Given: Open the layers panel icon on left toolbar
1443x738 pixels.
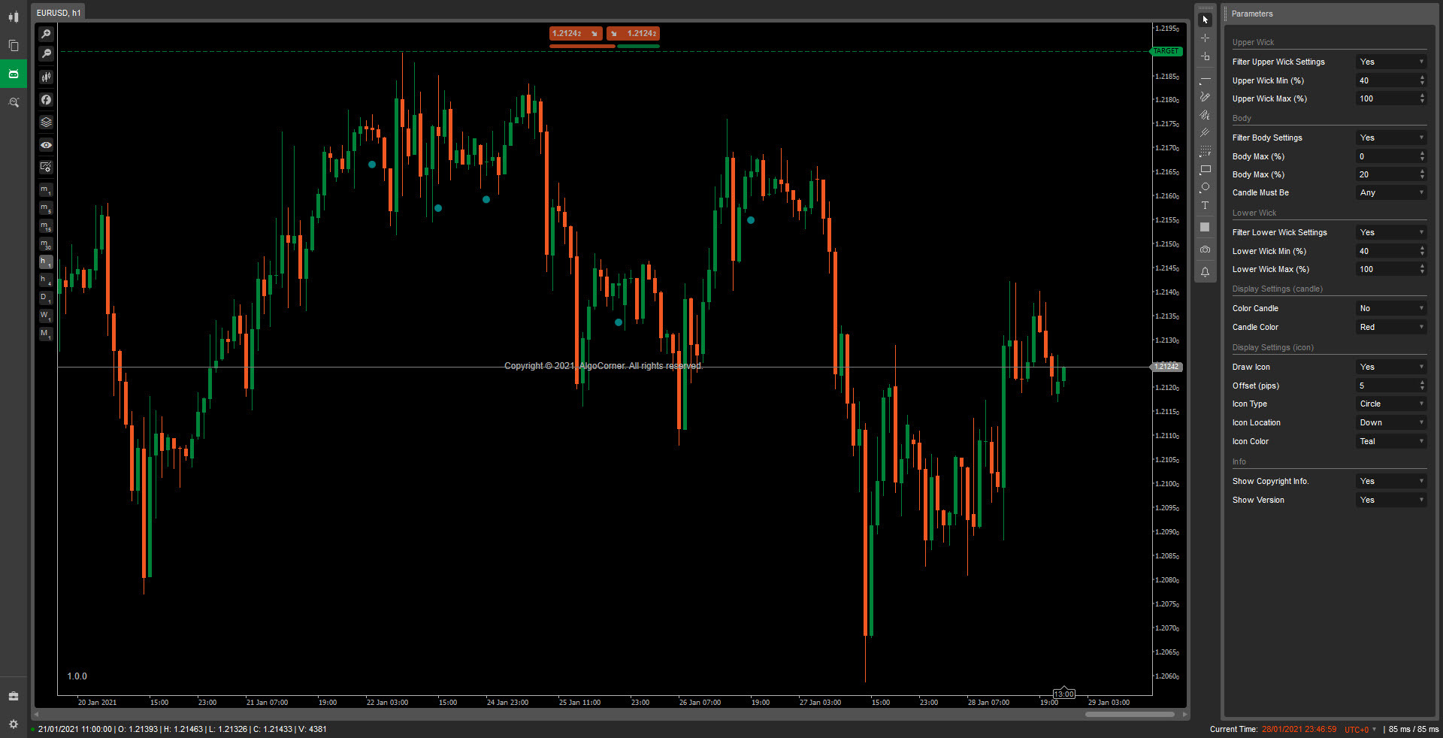Looking at the screenshot, I should (46, 122).
